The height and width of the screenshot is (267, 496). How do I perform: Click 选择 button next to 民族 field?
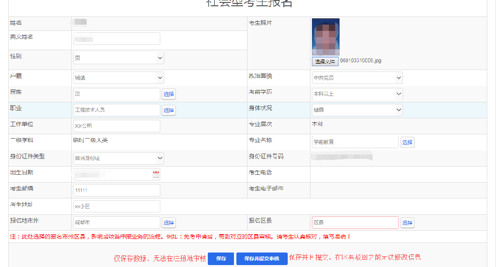[x=169, y=94]
